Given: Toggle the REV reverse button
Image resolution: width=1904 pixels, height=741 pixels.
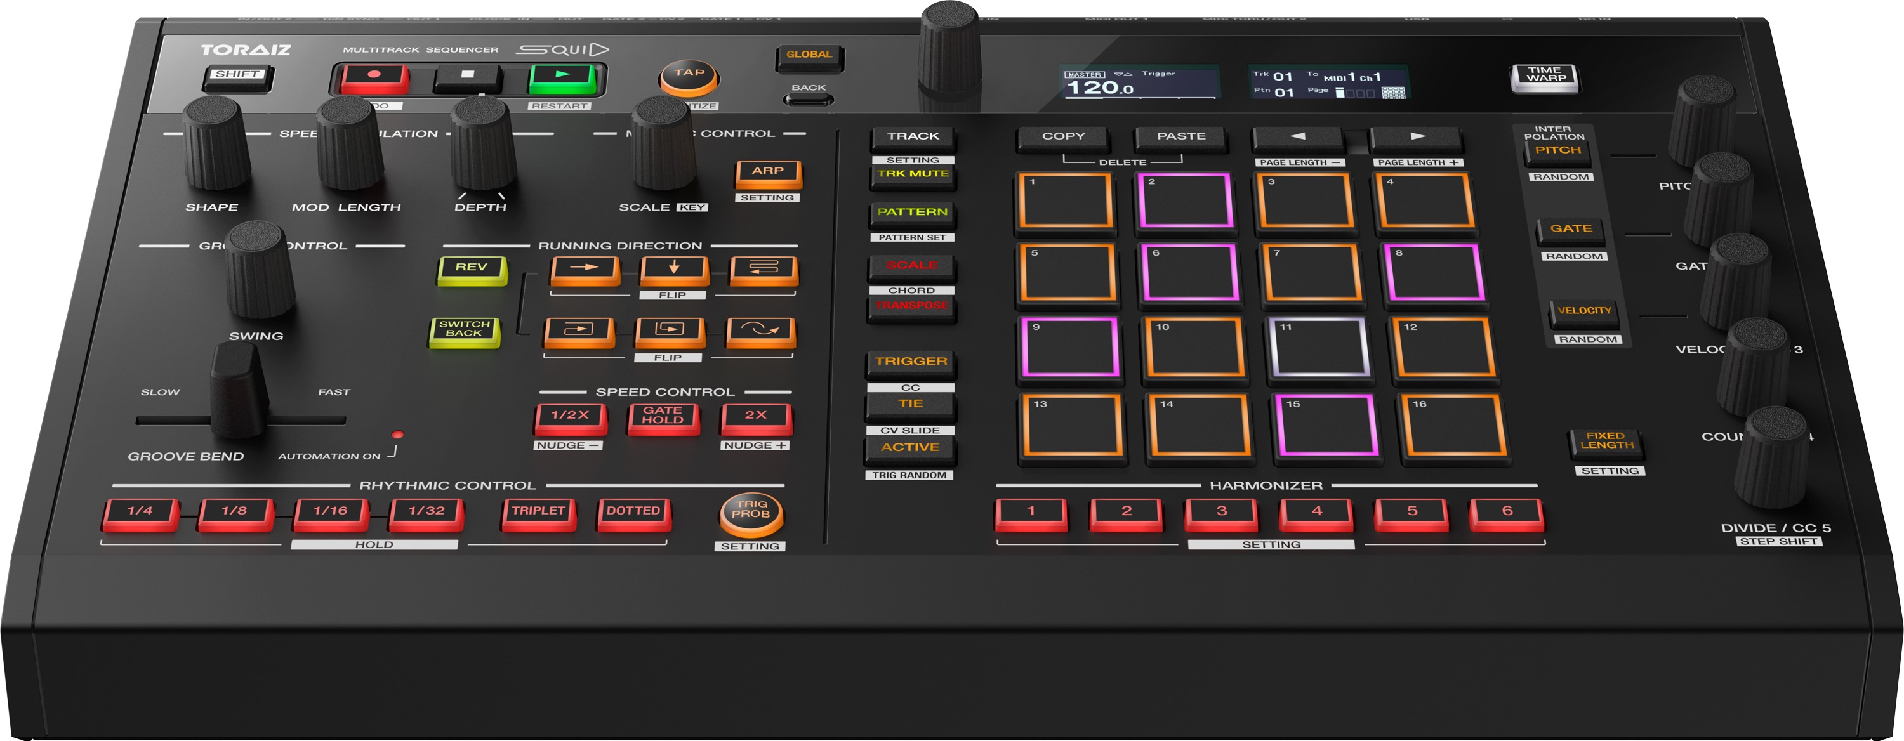Looking at the screenshot, I should pyautogui.click(x=472, y=268).
